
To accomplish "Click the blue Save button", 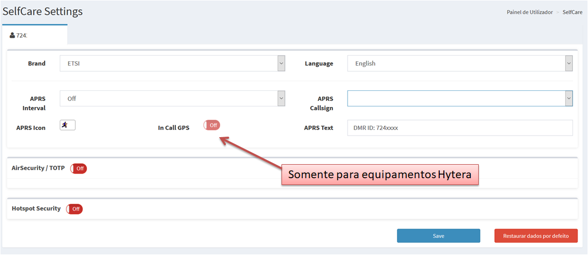I will pyautogui.click(x=438, y=236).
